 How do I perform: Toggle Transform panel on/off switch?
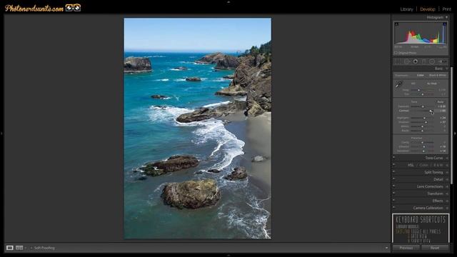(x=393, y=193)
